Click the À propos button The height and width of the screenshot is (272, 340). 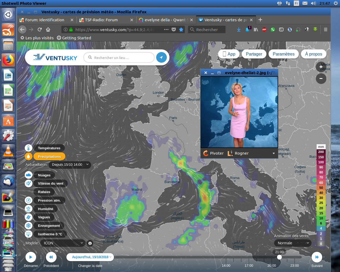[314, 54]
